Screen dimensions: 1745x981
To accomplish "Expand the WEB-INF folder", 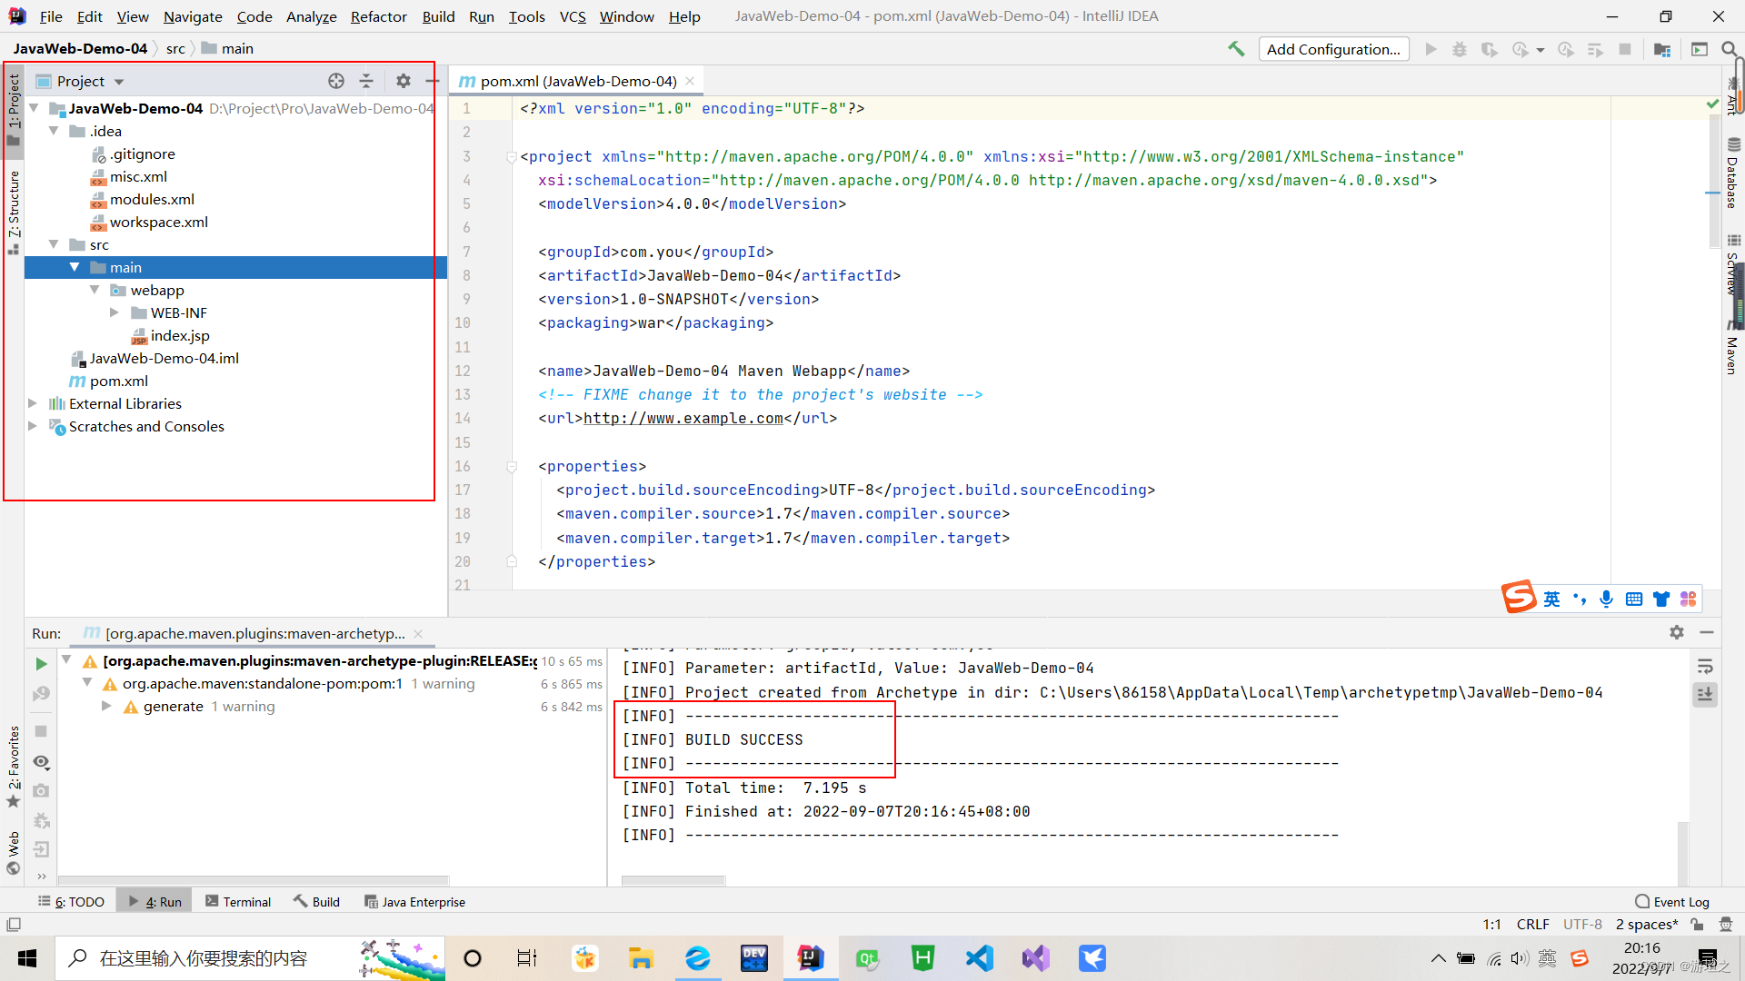I will (x=115, y=312).
